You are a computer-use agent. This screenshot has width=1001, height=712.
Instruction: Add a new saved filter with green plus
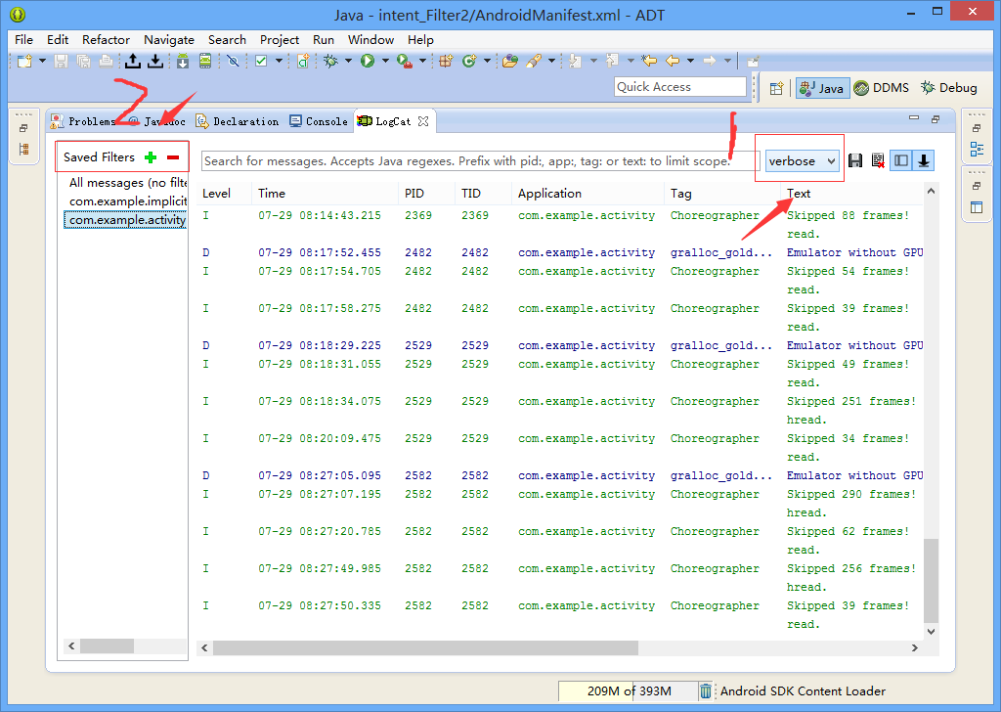click(x=151, y=157)
